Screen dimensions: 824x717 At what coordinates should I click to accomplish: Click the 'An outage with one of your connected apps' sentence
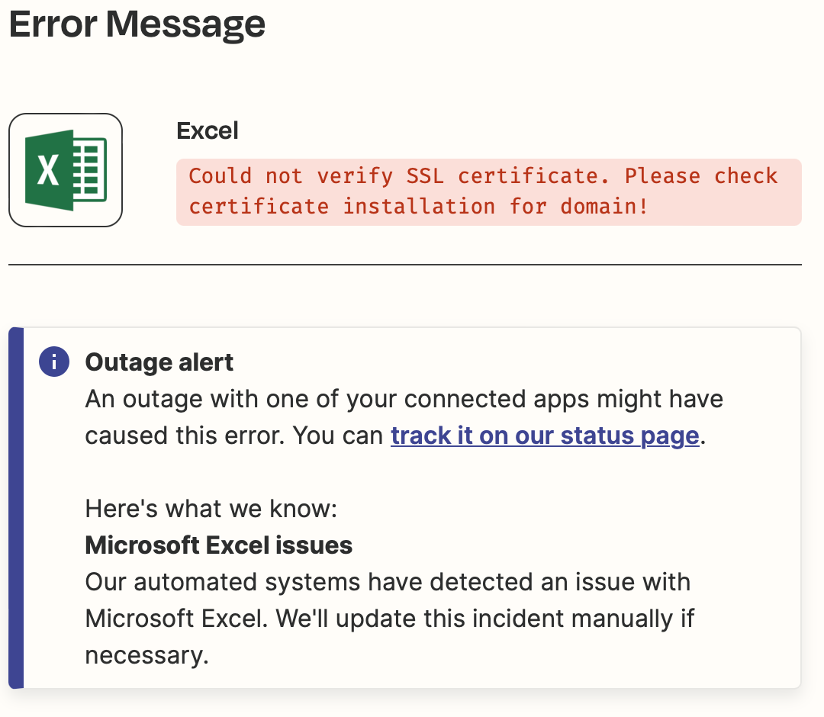(x=404, y=399)
